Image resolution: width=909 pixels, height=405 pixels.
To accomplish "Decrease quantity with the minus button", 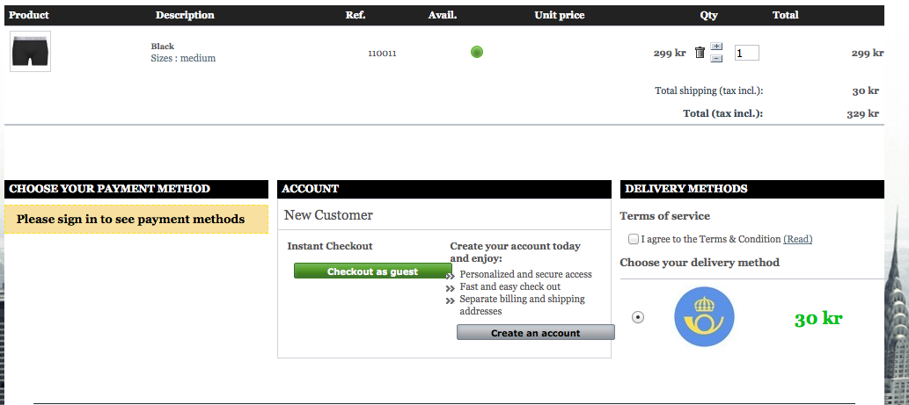I will 716,58.
